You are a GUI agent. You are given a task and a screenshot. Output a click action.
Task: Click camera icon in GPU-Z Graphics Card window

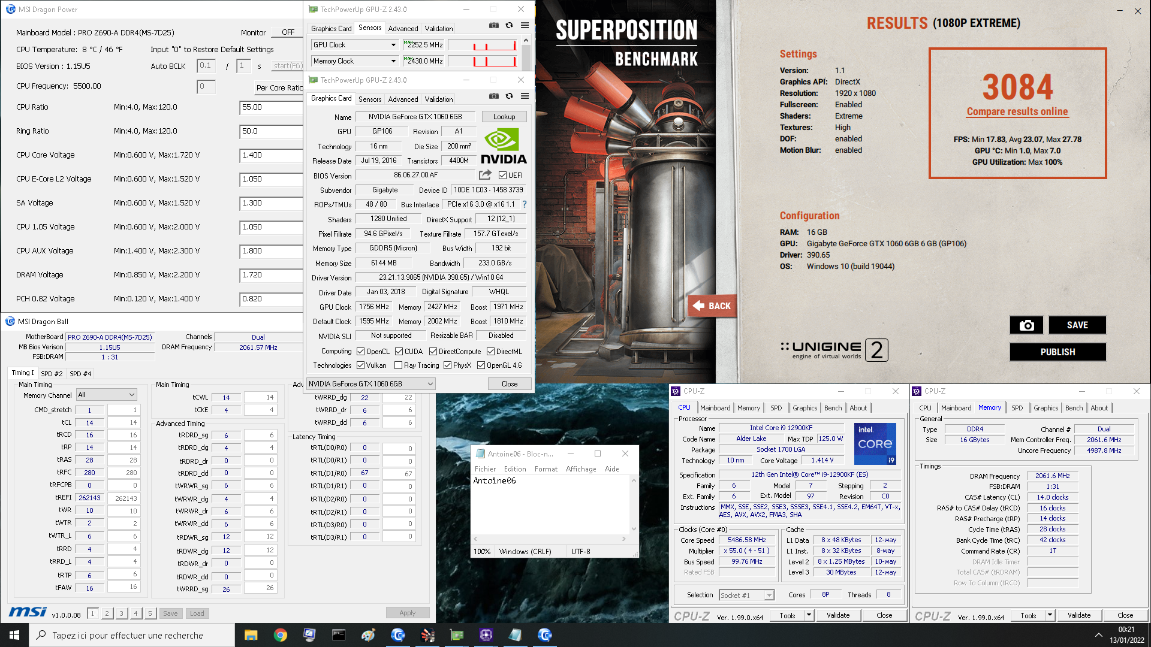click(493, 96)
